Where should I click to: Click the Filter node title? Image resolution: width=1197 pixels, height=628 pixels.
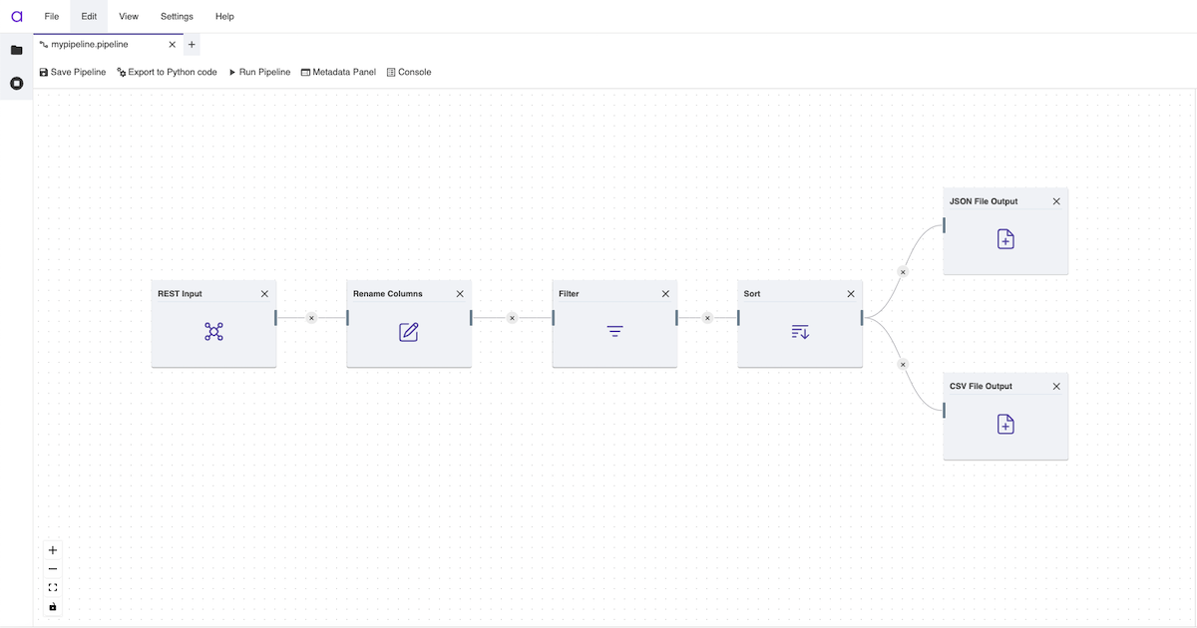[569, 294]
